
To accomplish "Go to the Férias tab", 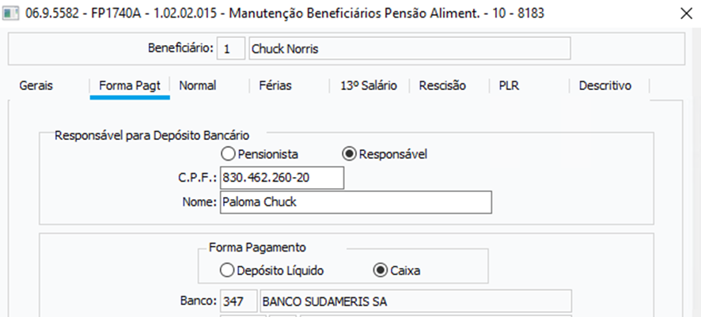I will (275, 85).
